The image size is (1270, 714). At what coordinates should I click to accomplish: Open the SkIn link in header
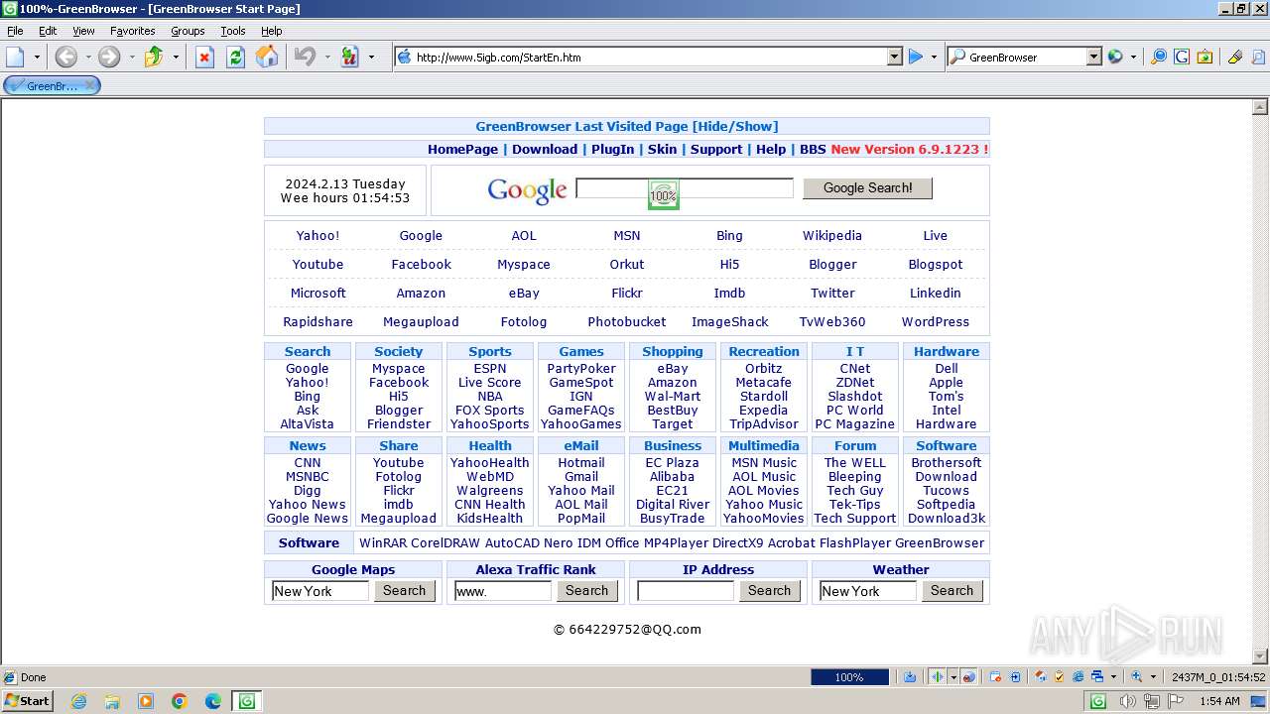tap(662, 150)
